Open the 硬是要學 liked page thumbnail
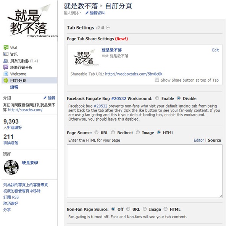Screen dimensions: 229x226 pos(11,167)
